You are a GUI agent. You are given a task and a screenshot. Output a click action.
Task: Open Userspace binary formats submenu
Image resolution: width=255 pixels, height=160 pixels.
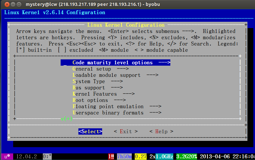[117, 112]
